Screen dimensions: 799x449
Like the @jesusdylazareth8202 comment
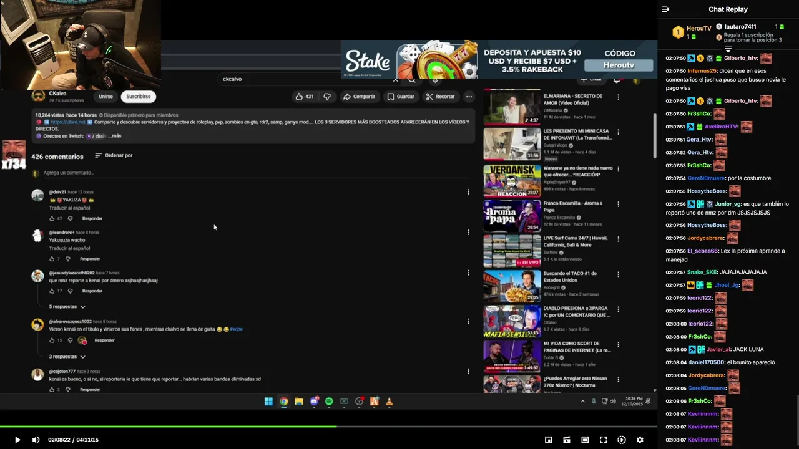click(52, 291)
